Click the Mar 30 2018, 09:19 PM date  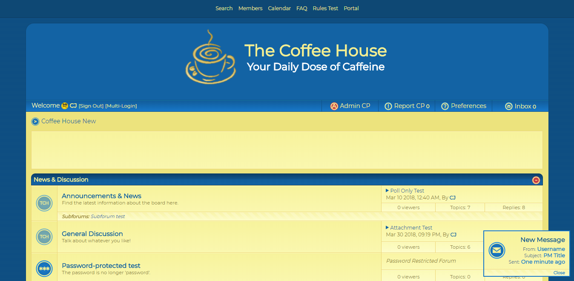[413, 235]
